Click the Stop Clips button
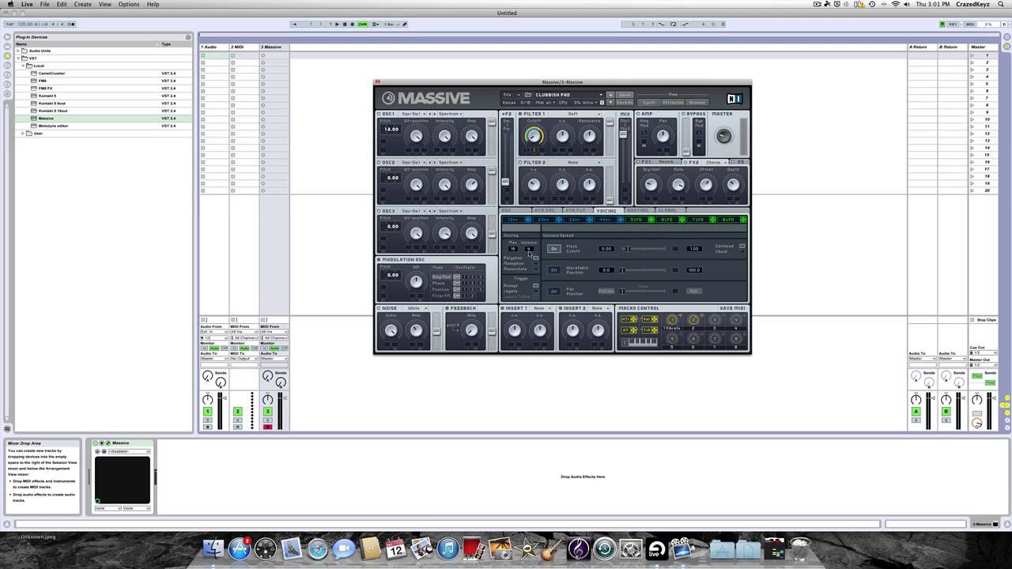The height and width of the screenshot is (569, 1012). tap(984, 320)
